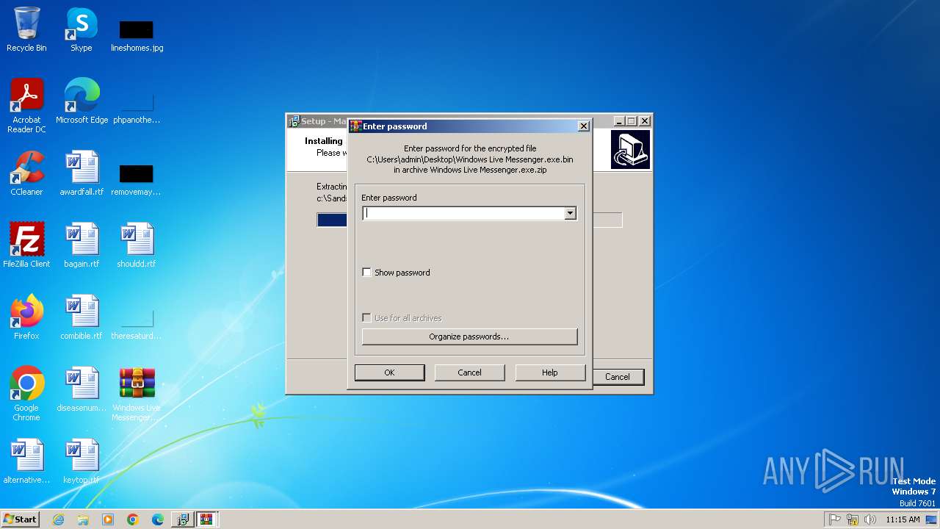Switch to the WinRAR taskbar button
Image resolution: width=940 pixels, height=529 pixels.
click(x=207, y=519)
